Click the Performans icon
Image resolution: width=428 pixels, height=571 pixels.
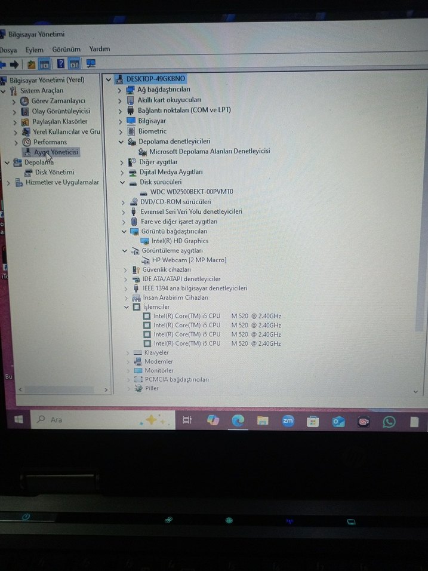(26, 142)
